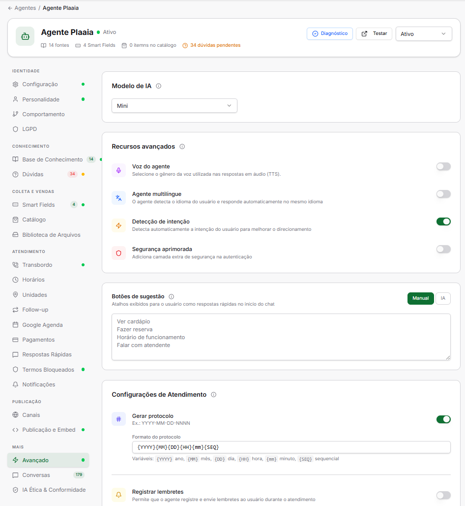Click info icon beside Configurações de Atendimento
The width and height of the screenshot is (465, 506).
tap(214, 395)
